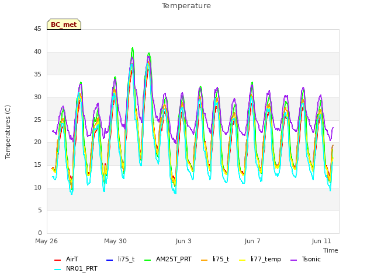Click the Temperatures (C) y-axis title
Screen dimensions: 374x280
coord(8,132)
